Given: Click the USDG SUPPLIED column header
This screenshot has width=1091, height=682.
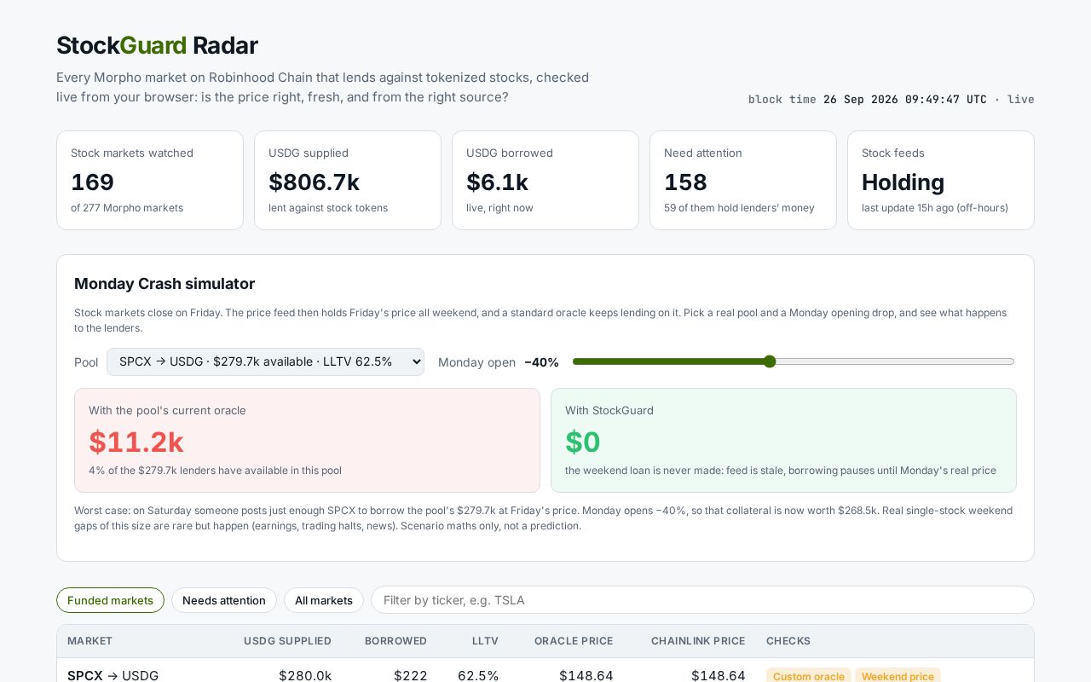Looking at the screenshot, I should [287, 641].
